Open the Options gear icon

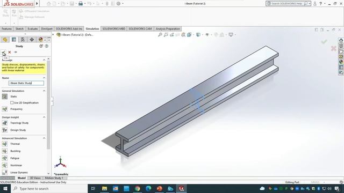click(x=118, y=4)
